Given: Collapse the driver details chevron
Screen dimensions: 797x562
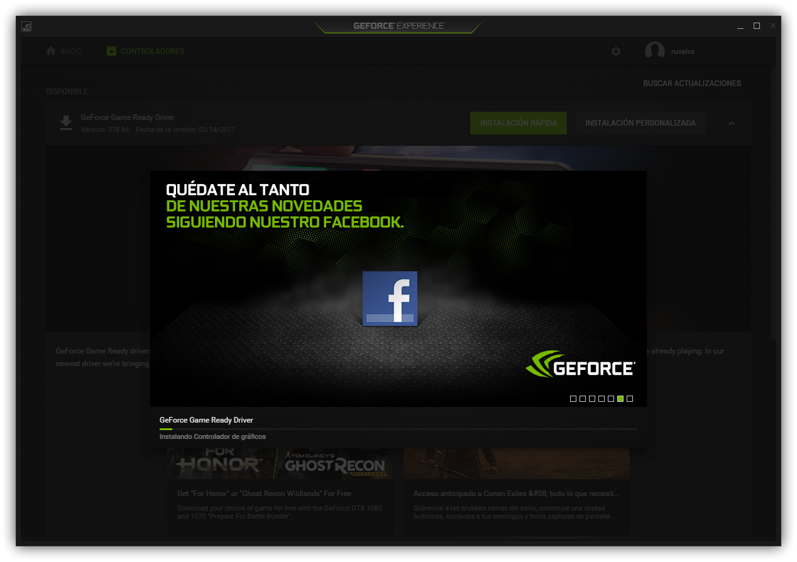Looking at the screenshot, I should 732,123.
